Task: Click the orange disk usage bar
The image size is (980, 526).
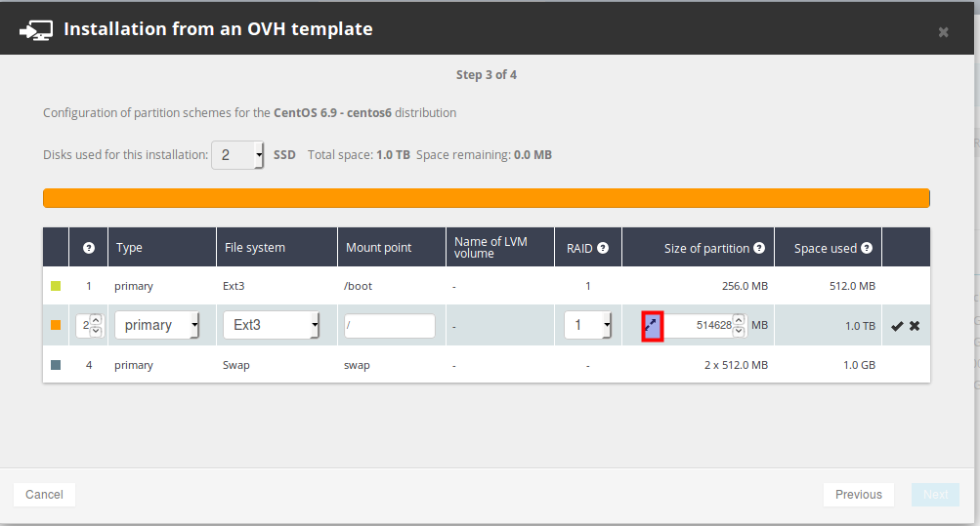Action: pyautogui.click(x=486, y=198)
